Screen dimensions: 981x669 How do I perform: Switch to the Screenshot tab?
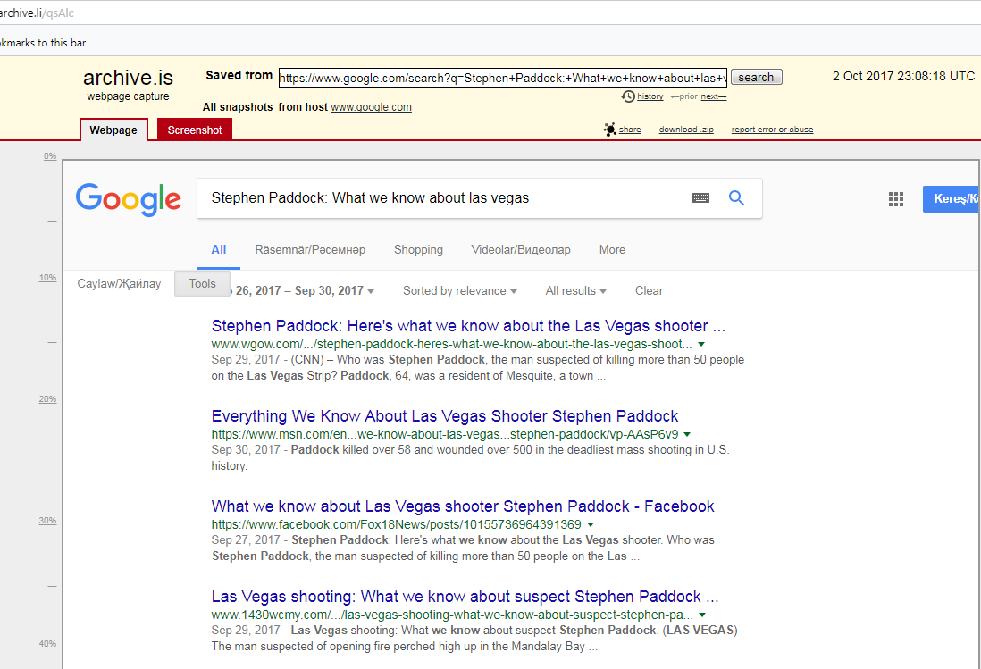point(195,130)
